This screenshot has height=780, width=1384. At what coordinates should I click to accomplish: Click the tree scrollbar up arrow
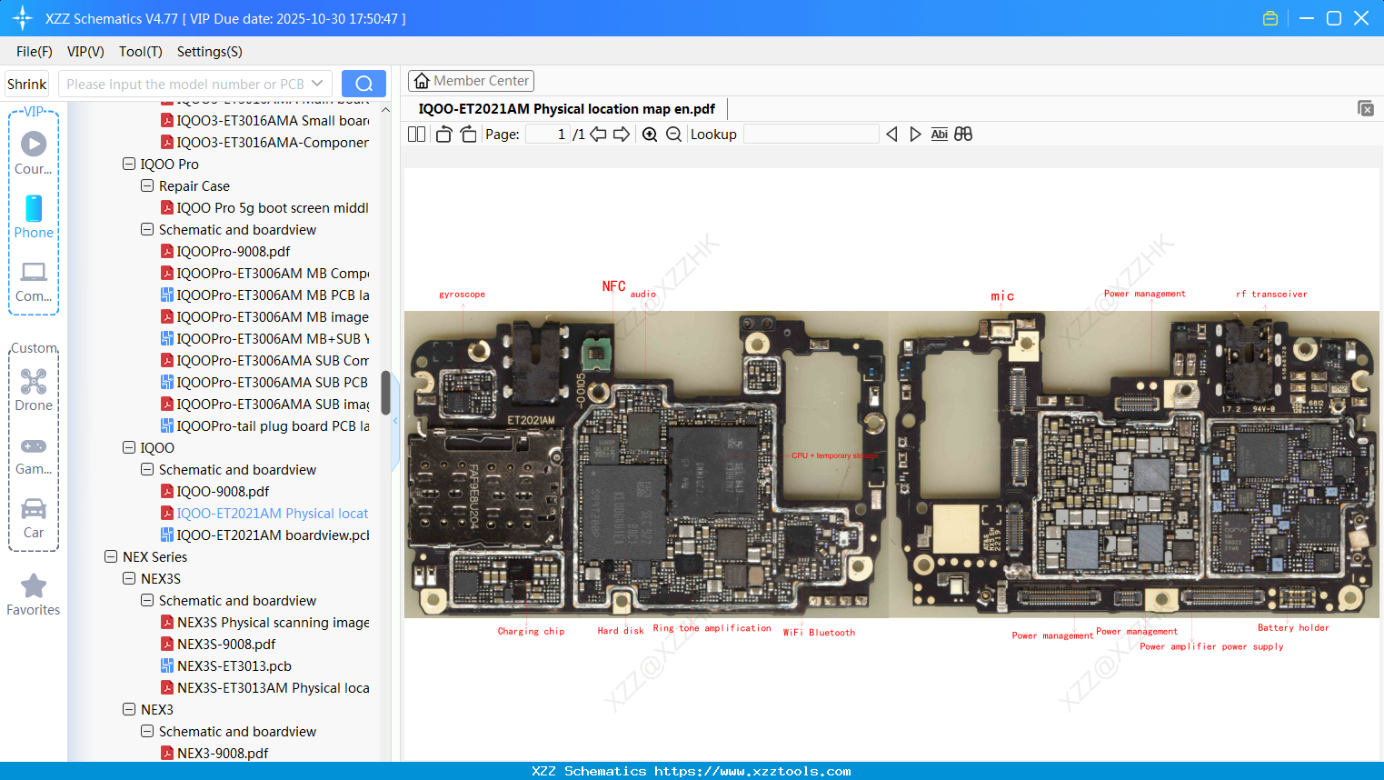pos(385,110)
